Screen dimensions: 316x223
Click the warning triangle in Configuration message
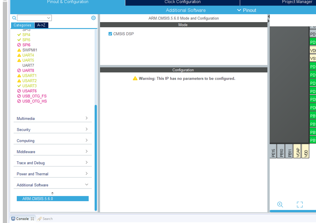135,78
